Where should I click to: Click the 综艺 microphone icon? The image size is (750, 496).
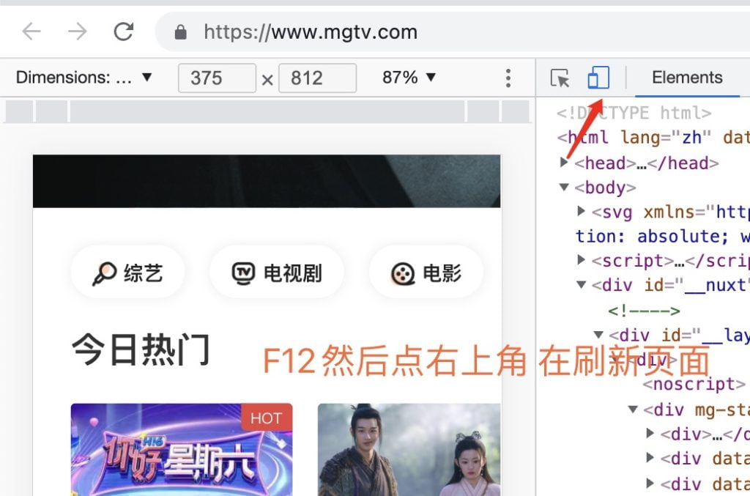point(104,273)
